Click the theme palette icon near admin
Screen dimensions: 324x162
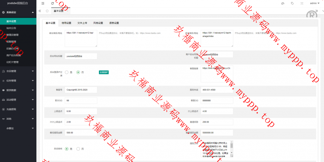click(283, 3)
